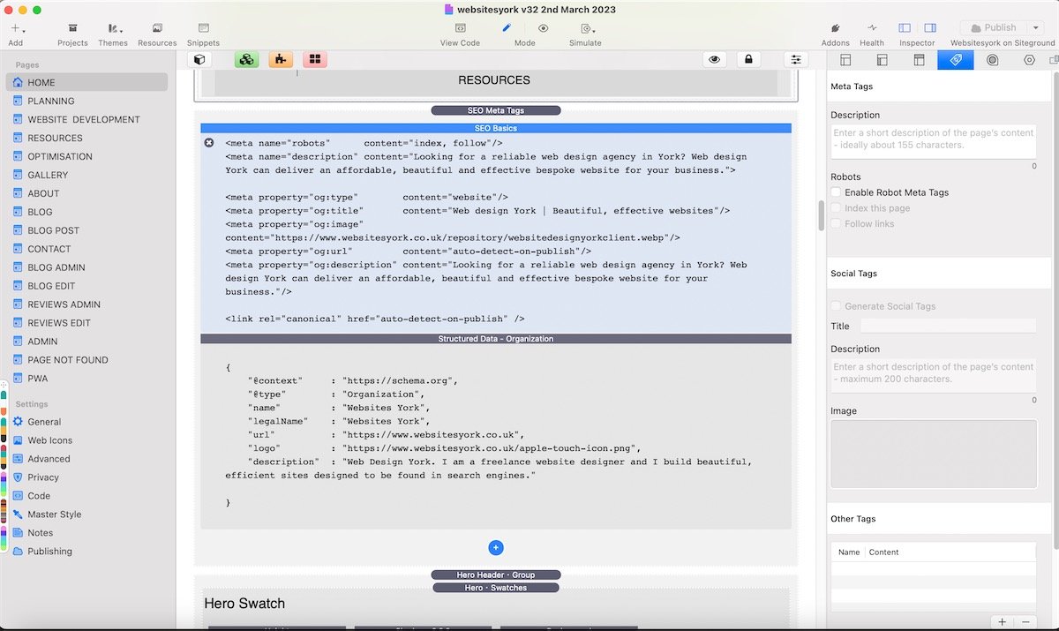Toggle Follow links checkbox
1059x631 pixels.
[836, 224]
